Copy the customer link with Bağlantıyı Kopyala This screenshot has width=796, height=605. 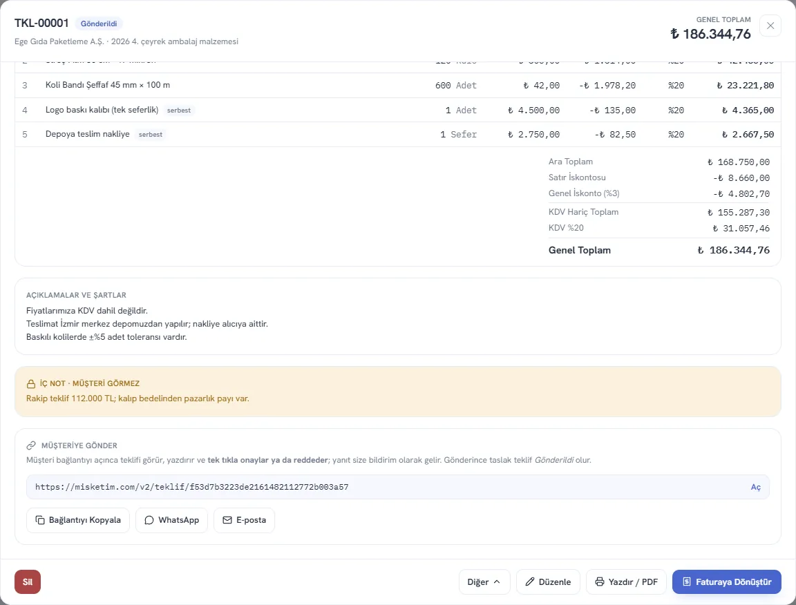78,520
